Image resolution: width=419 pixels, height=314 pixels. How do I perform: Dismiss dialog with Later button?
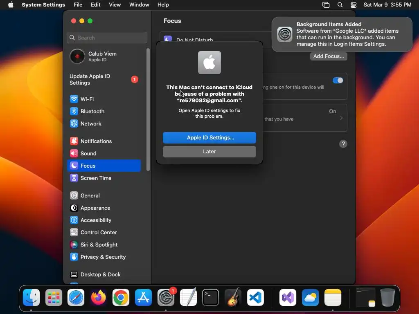209,152
